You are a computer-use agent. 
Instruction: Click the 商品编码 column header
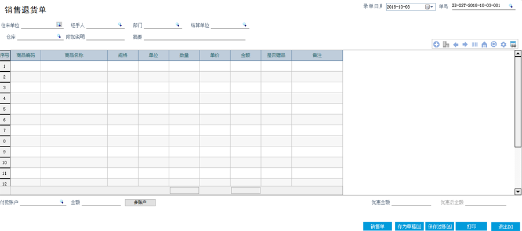26,56
